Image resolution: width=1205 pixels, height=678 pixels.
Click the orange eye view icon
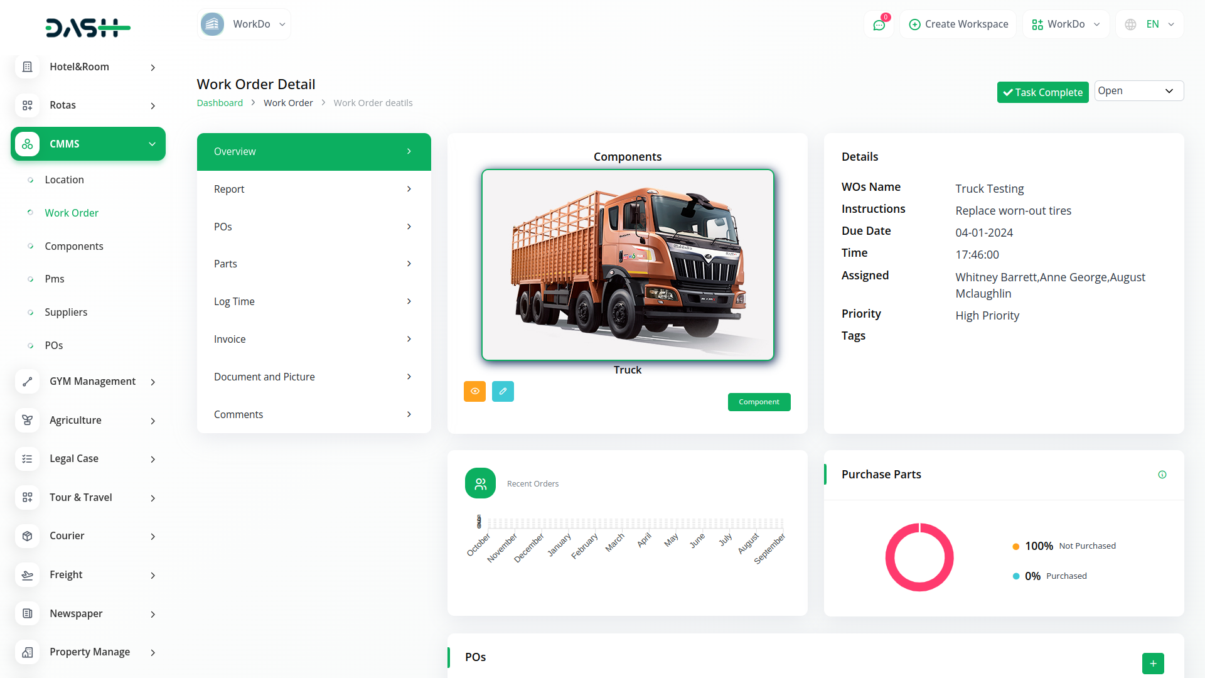coord(474,391)
